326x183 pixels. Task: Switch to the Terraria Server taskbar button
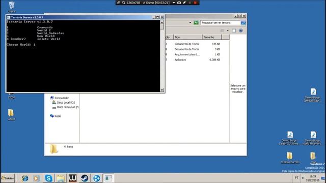coord(108,178)
